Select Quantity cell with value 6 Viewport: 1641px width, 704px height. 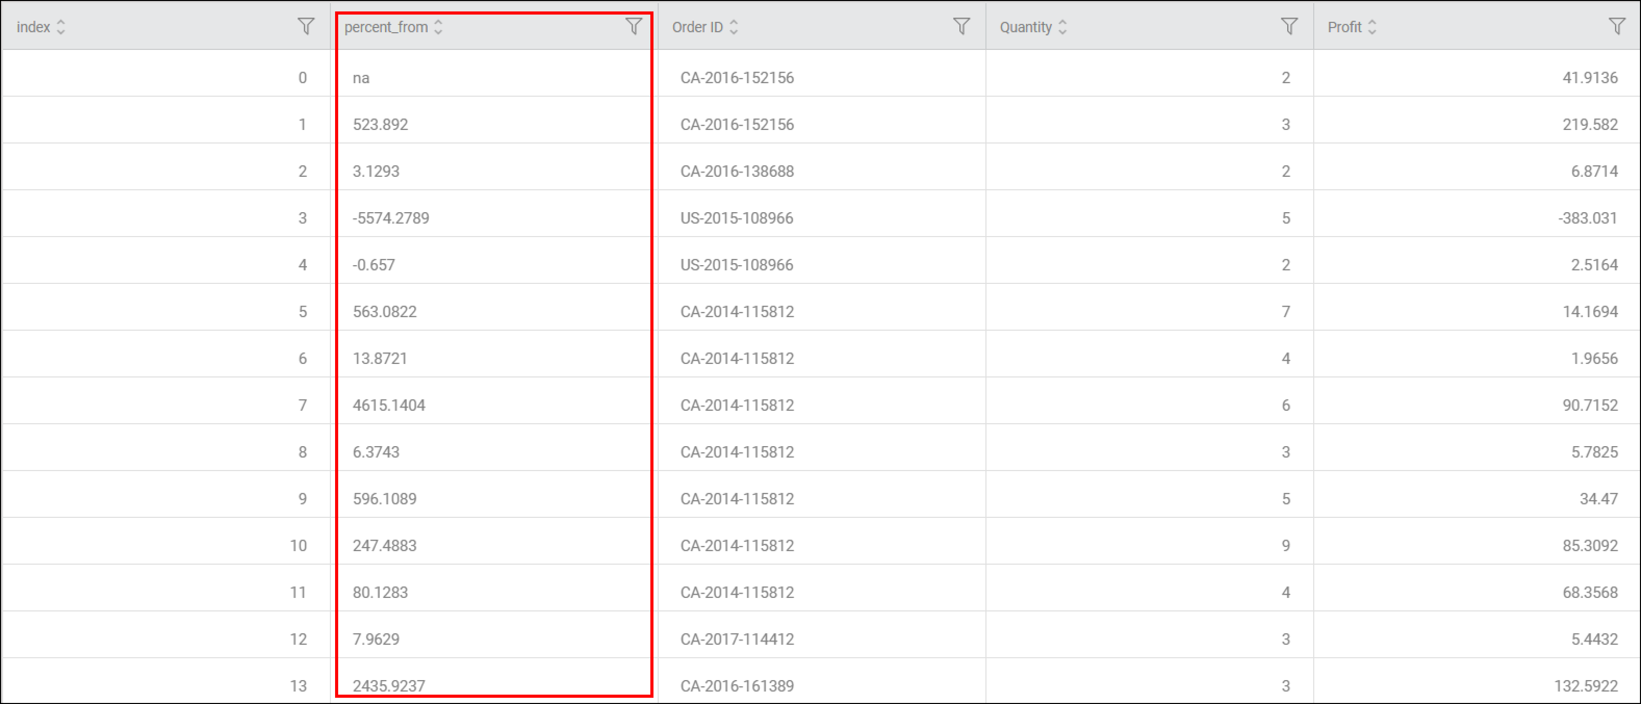tap(1286, 405)
